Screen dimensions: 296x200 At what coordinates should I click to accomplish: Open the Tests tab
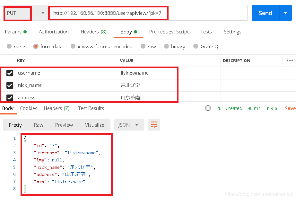(206, 32)
